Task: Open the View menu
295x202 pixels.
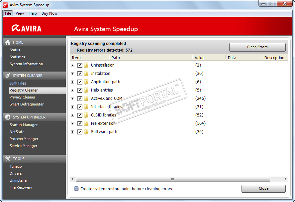Action: (20, 13)
